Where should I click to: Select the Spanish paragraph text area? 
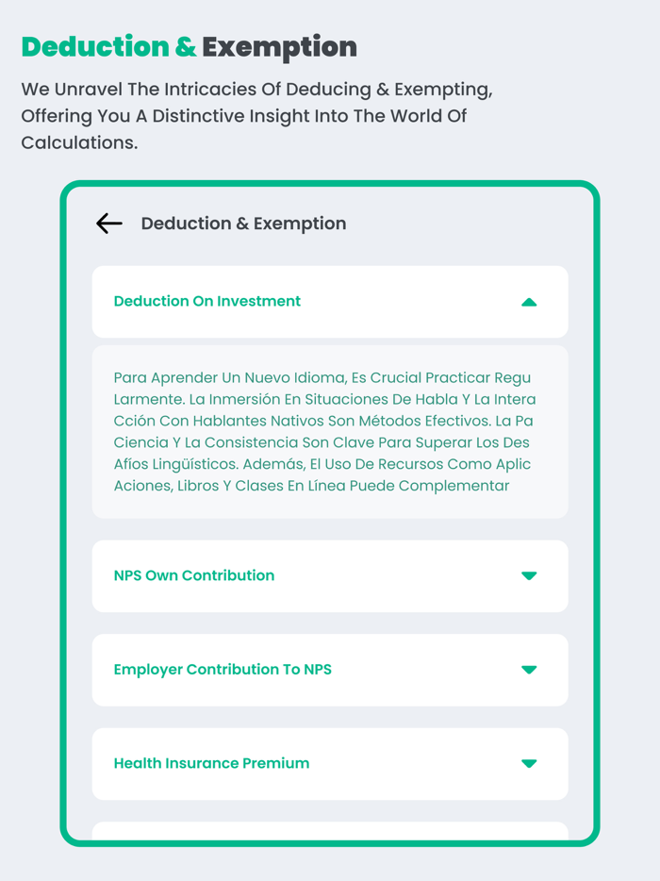click(329, 432)
